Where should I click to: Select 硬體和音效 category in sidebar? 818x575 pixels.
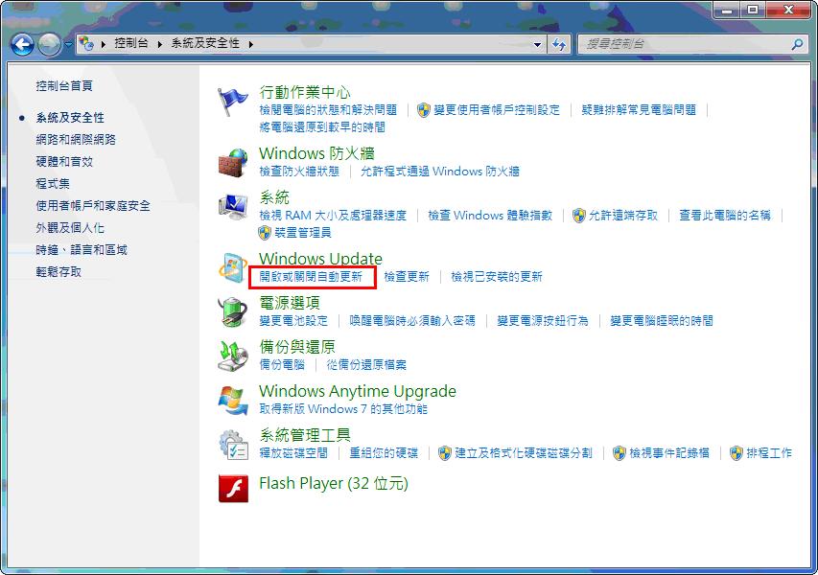(x=64, y=162)
